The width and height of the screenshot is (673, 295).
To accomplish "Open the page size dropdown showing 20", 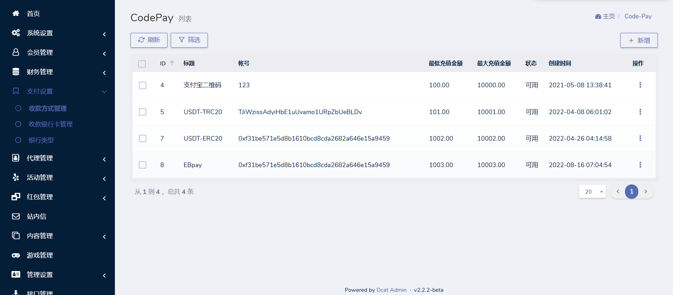I will 592,191.
